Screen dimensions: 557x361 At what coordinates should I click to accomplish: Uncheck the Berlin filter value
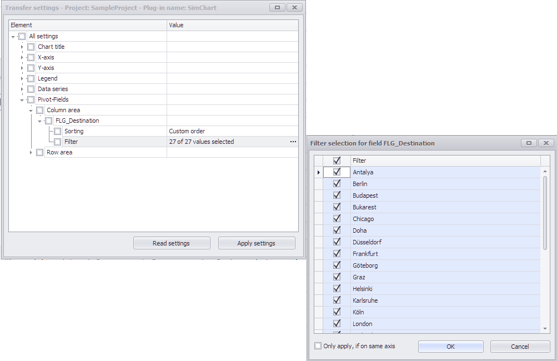[x=337, y=184]
